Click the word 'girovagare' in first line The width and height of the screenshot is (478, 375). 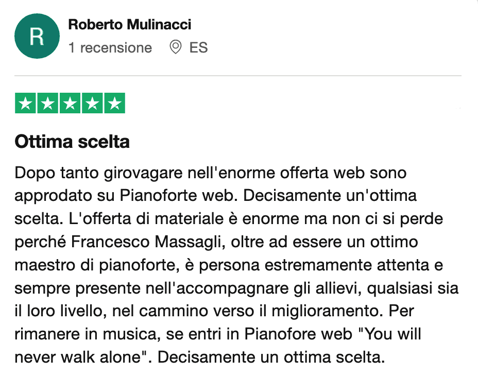pyautogui.click(x=120, y=173)
